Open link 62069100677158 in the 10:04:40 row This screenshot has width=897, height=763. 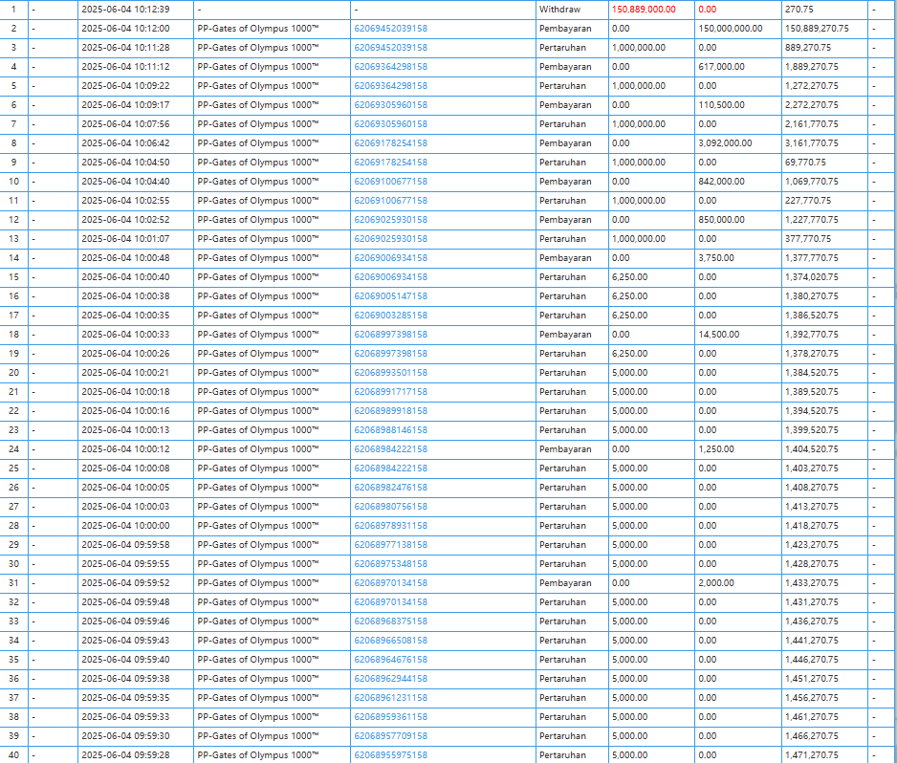pyautogui.click(x=391, y=182)
